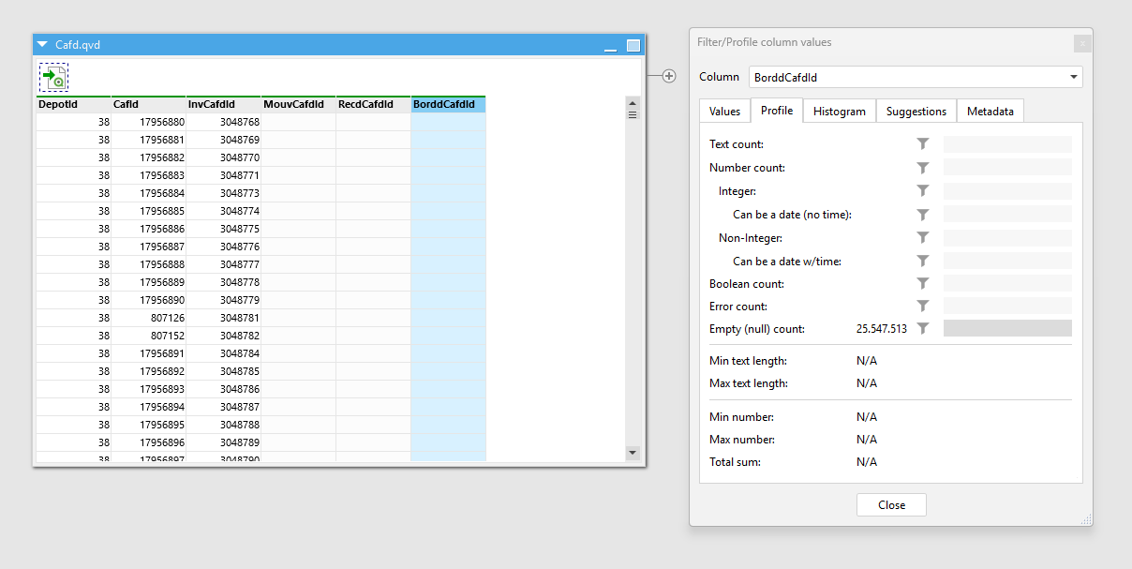The image size is (1132, 569).
Task: Filter by Error count funnel icon
Action: click(x=923, y=307)
